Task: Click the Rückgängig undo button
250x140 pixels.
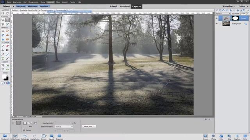Action: click(x=25, y=137)
